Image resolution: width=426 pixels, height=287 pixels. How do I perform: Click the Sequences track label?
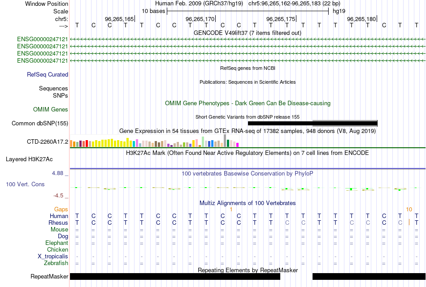(53, 89)
